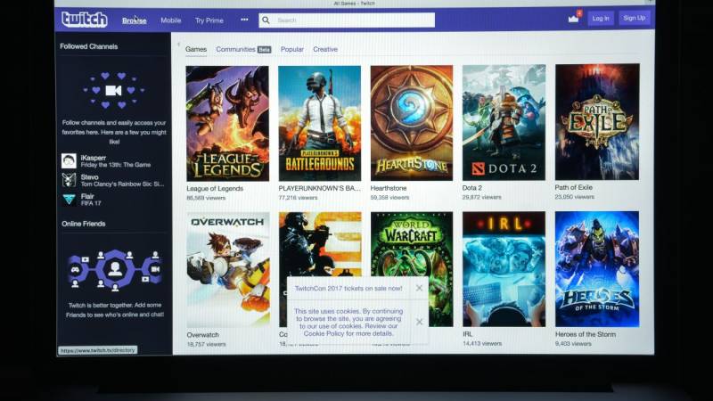Click "Friday the 13th: The Game" text
The height and width of the screenshot is (401, 713).
click(x=116, y=165)
